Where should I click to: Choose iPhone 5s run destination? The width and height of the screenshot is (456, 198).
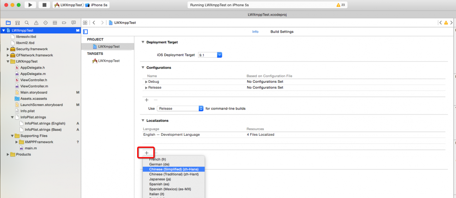(x=97, y=5)
